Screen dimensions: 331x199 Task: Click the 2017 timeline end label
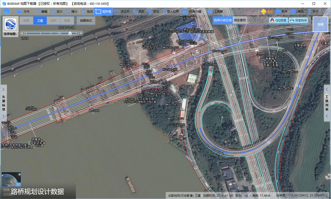click(x=76, y=38)
